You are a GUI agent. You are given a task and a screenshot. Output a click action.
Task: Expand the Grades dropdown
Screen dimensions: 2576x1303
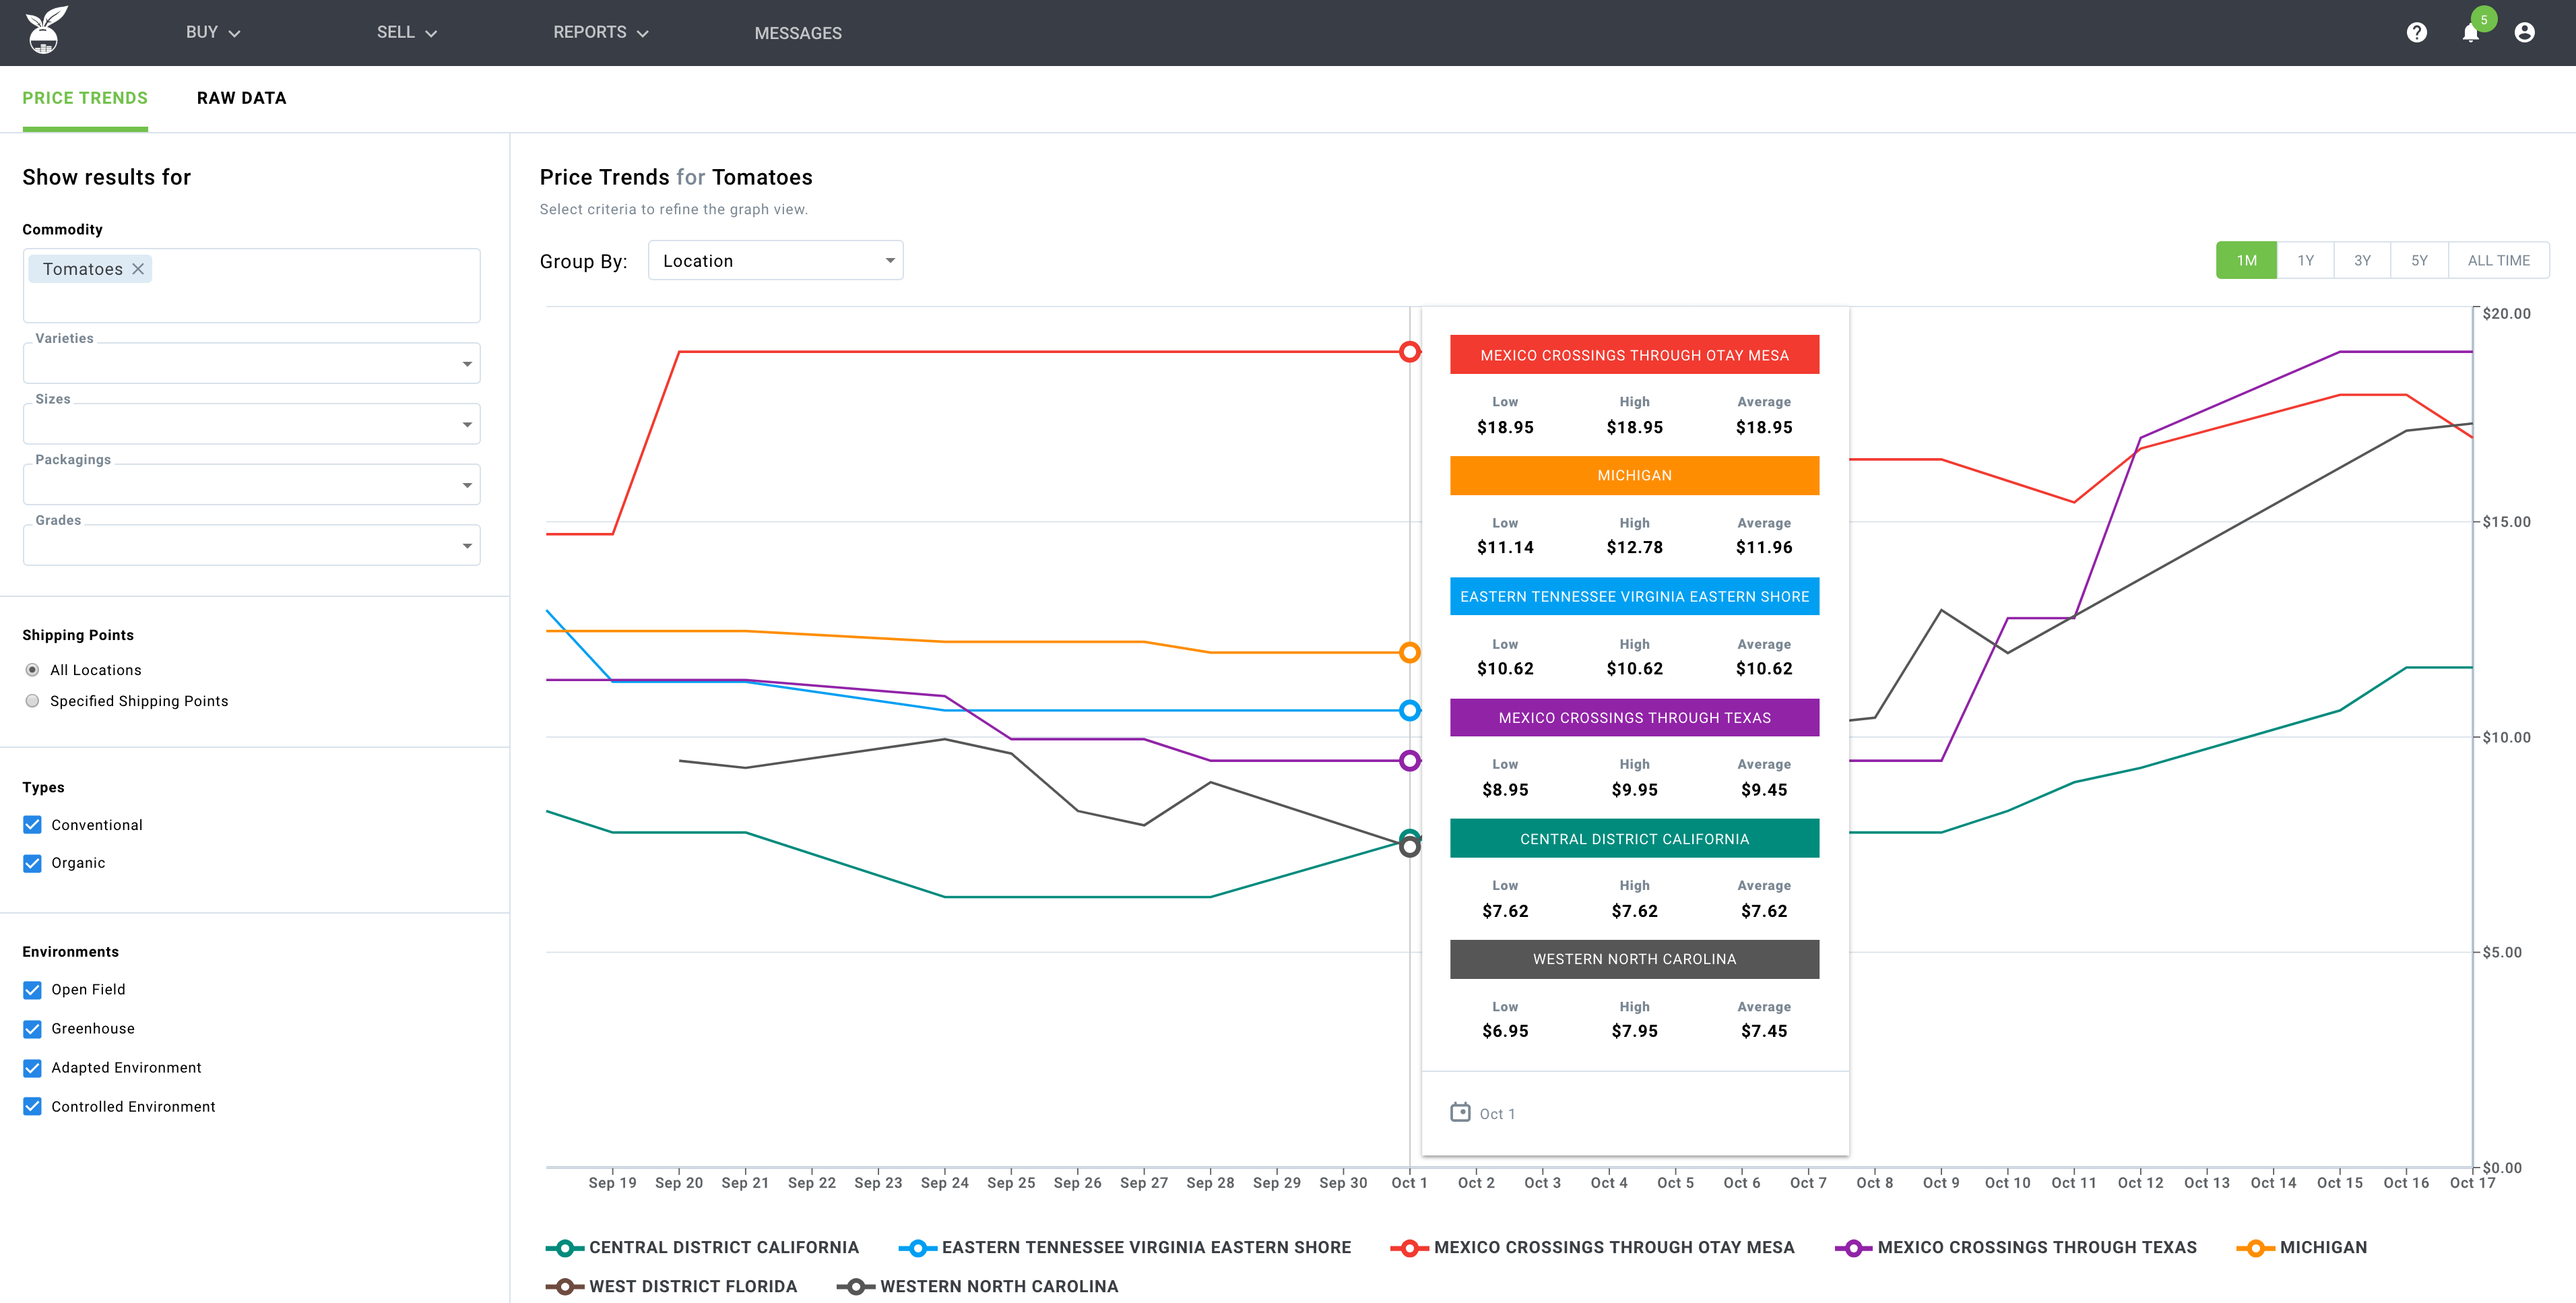coord(251,546)
